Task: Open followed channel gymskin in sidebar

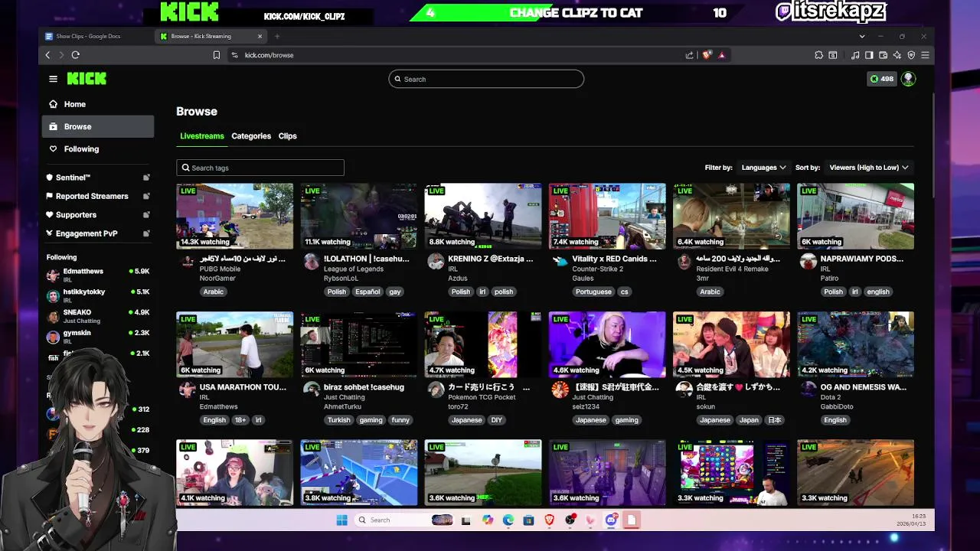Action: [x=98, y=337]
